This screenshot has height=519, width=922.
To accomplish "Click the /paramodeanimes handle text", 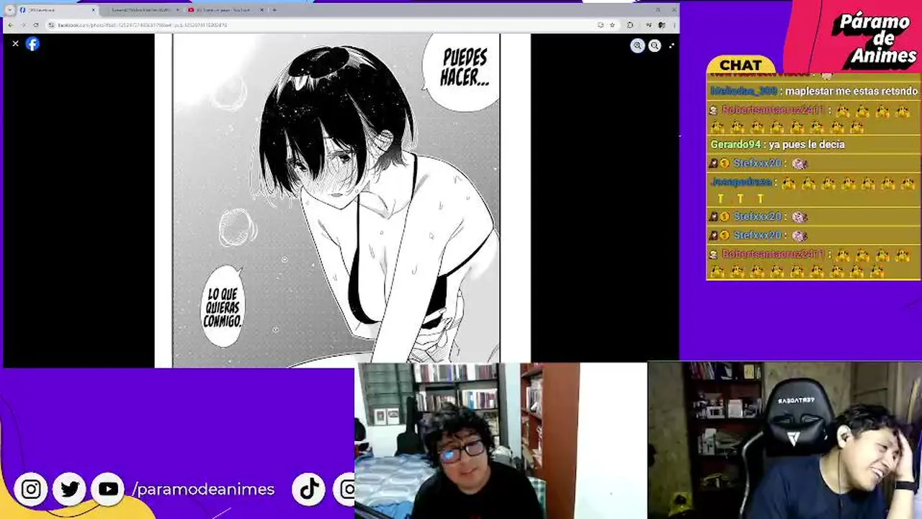I will point(203,489).
